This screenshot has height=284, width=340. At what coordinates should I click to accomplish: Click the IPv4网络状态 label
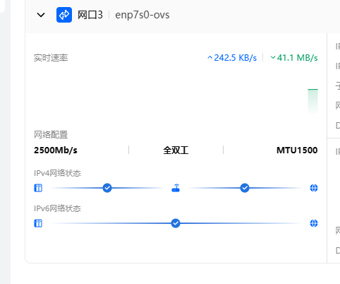tap(57, 173)
